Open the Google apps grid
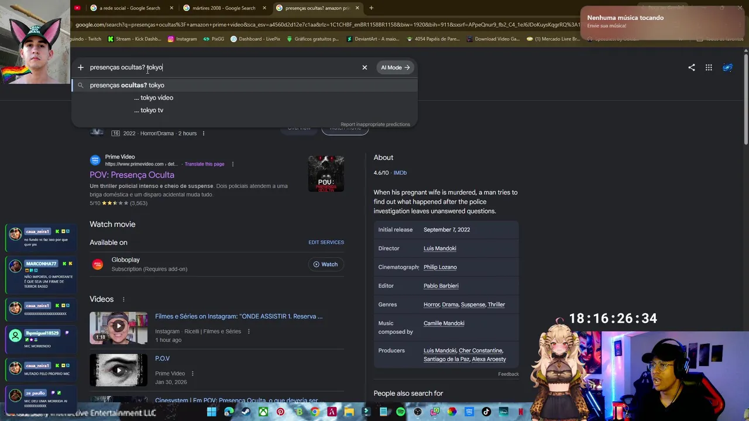The image size is (749, 421). click(709, 67)
